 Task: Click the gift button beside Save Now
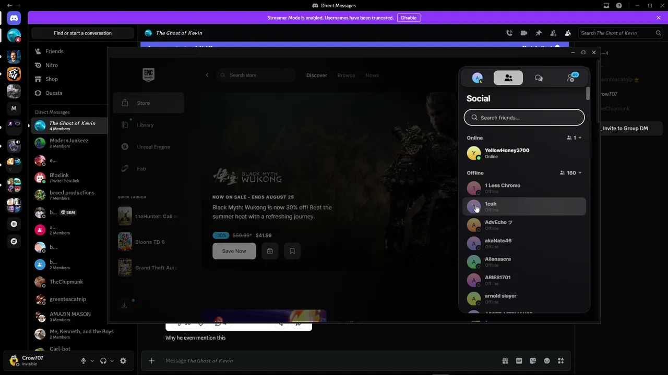pyautogui.click(x=270, y=251)
